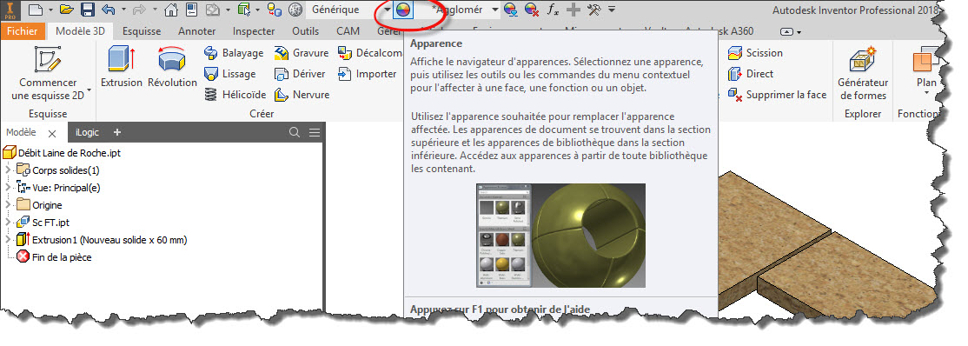Start the Révolution tool
The width and height of the screenshot is (968, 346).
click(172, 67)
